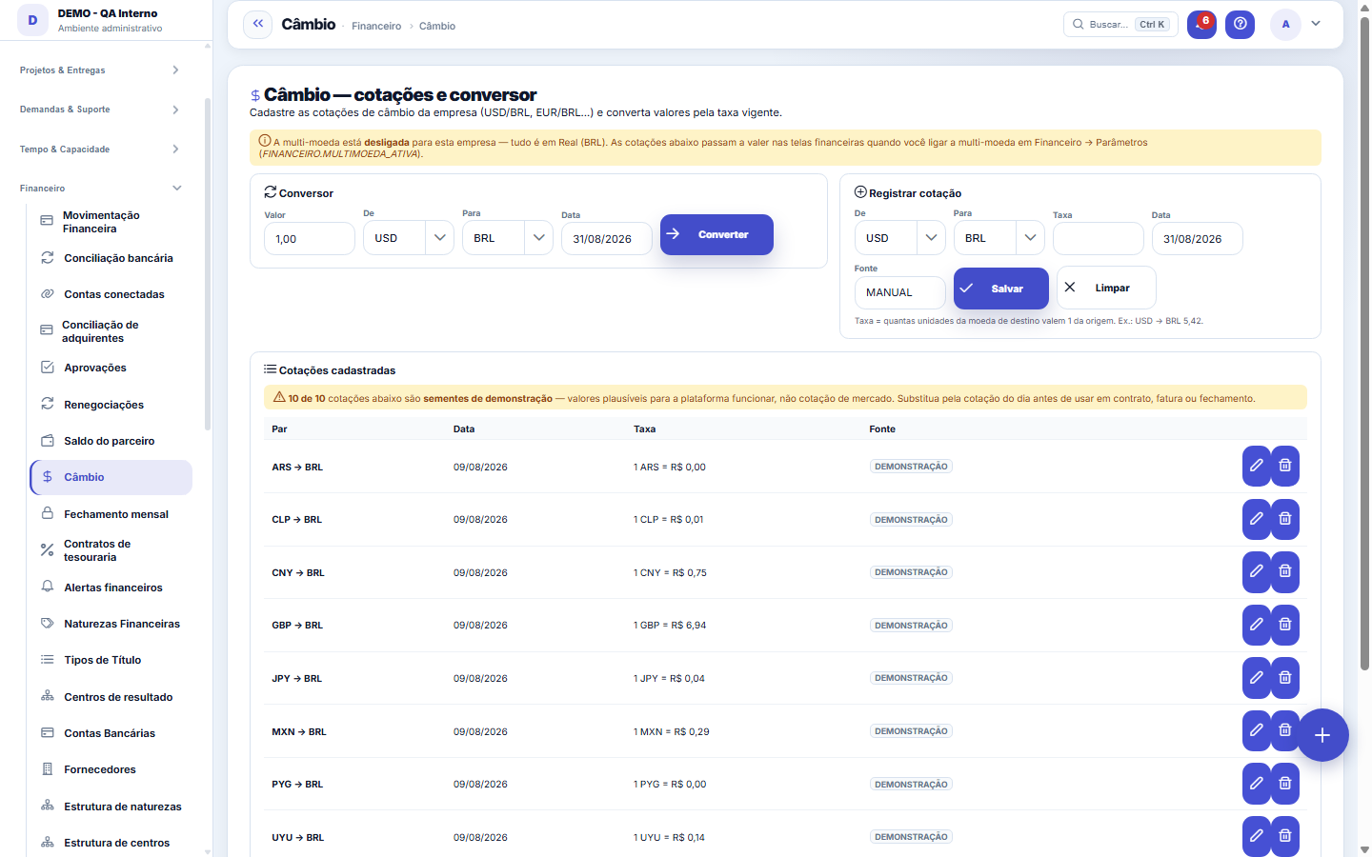Click the Taxa input field

coord(1099,239)
